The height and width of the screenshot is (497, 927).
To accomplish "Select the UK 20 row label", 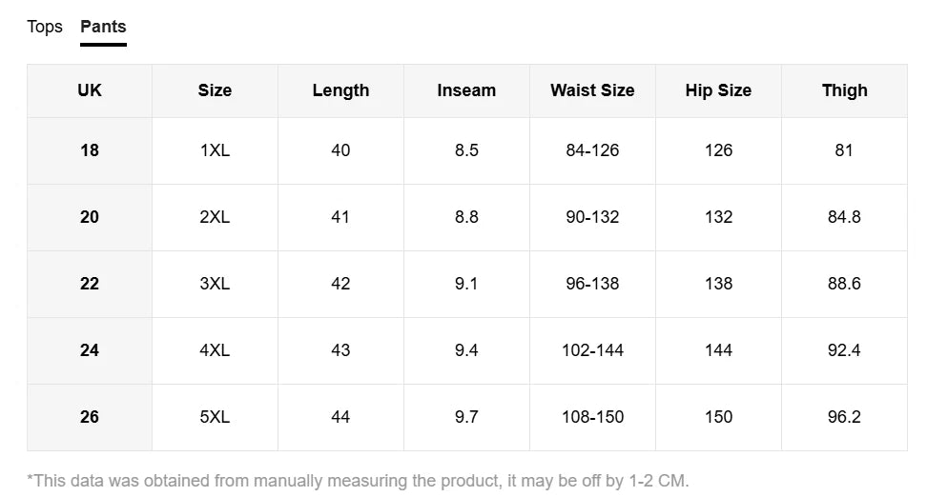I will click(x=90, y=217).
